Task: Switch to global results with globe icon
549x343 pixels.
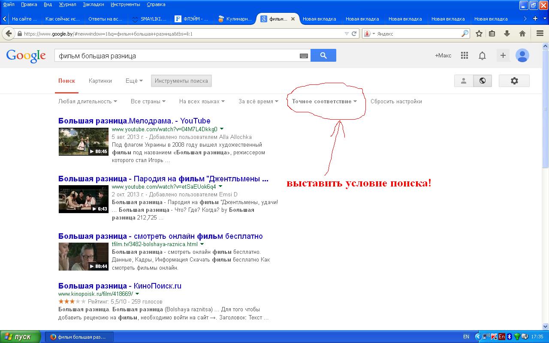Action: click(x=483, y=81)
